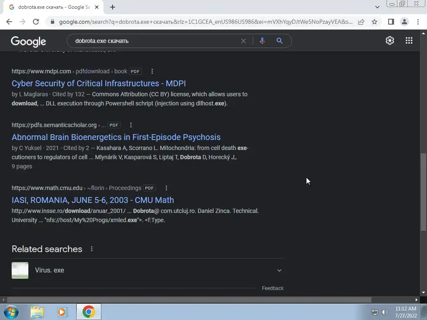427x320 pixels.
Task: Click the Google logo
Action: click(x=28, y=41)
